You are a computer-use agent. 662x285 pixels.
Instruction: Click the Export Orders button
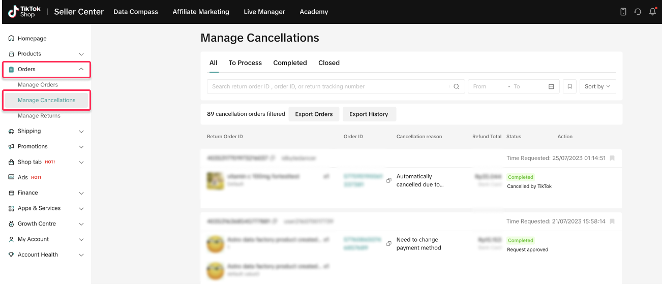314,114
